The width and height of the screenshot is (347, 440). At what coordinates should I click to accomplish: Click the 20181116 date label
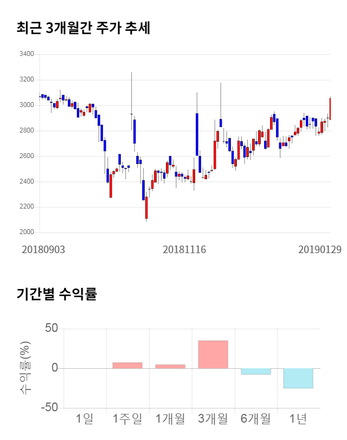184,249
